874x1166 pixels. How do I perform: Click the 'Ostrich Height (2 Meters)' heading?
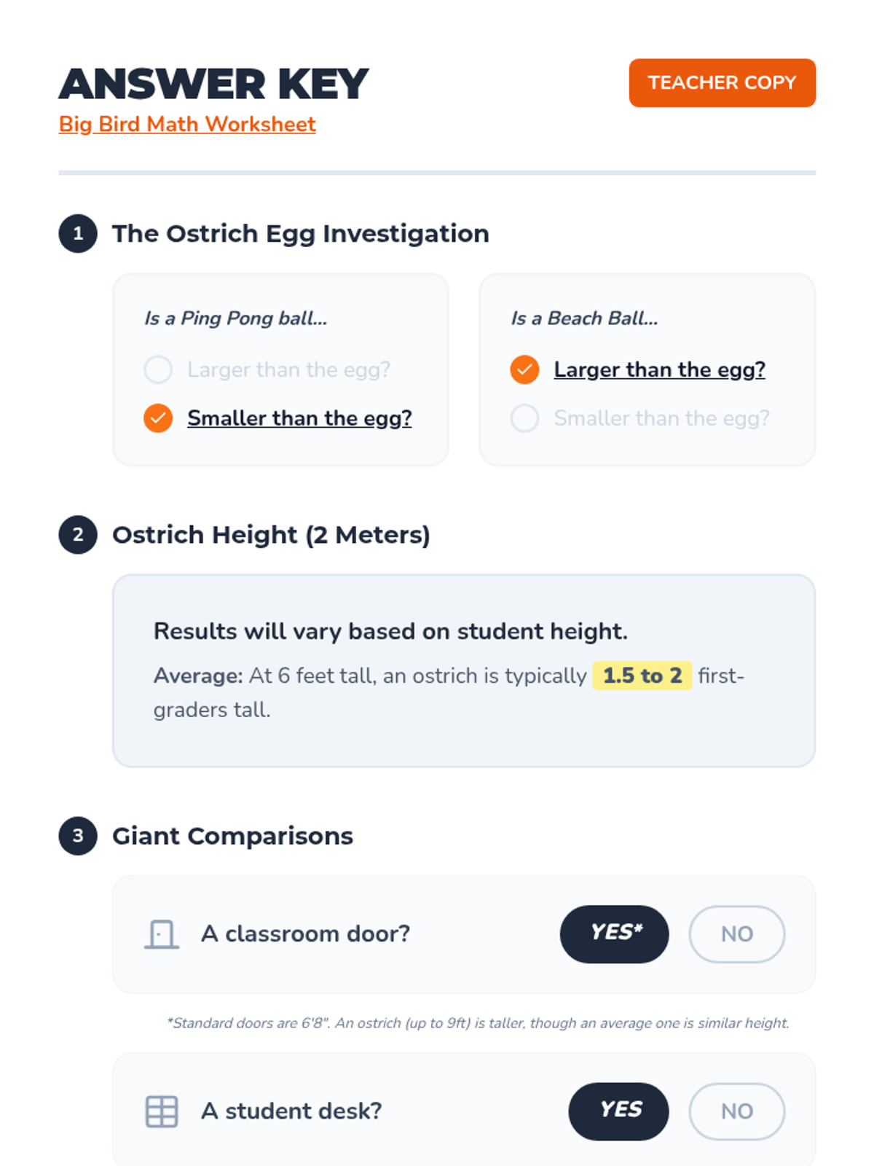click(271, 535)
